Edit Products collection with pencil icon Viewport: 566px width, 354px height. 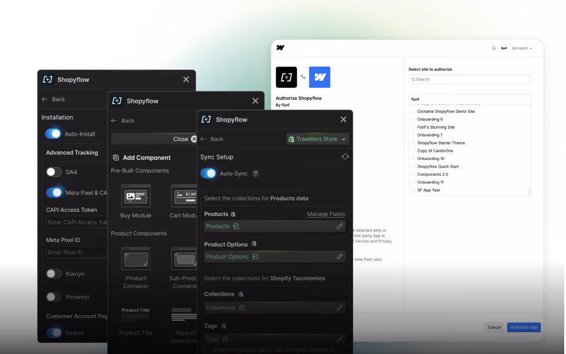pos(340,226)
